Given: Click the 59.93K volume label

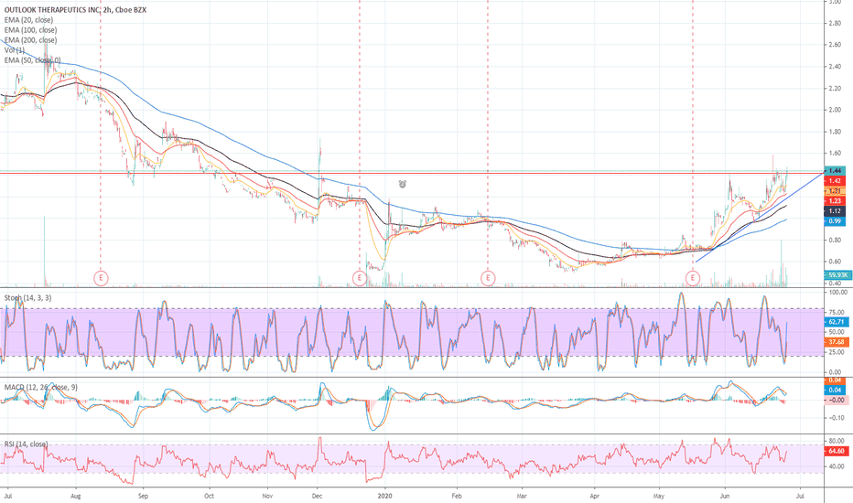Looking at the screenshot, I should click(837, 275).
